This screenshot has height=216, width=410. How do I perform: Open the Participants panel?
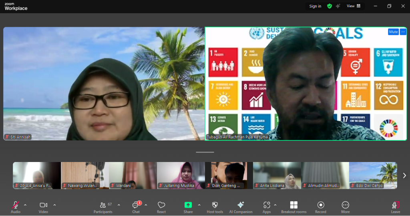click(103, 207)
